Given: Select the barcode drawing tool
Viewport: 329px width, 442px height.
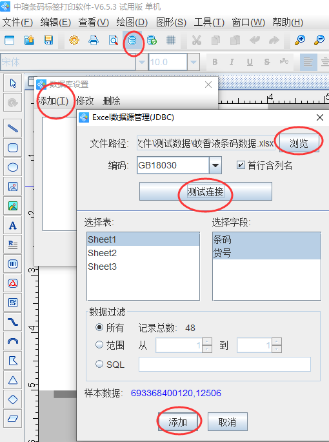Looking at the screenshot, I should 13,264.
